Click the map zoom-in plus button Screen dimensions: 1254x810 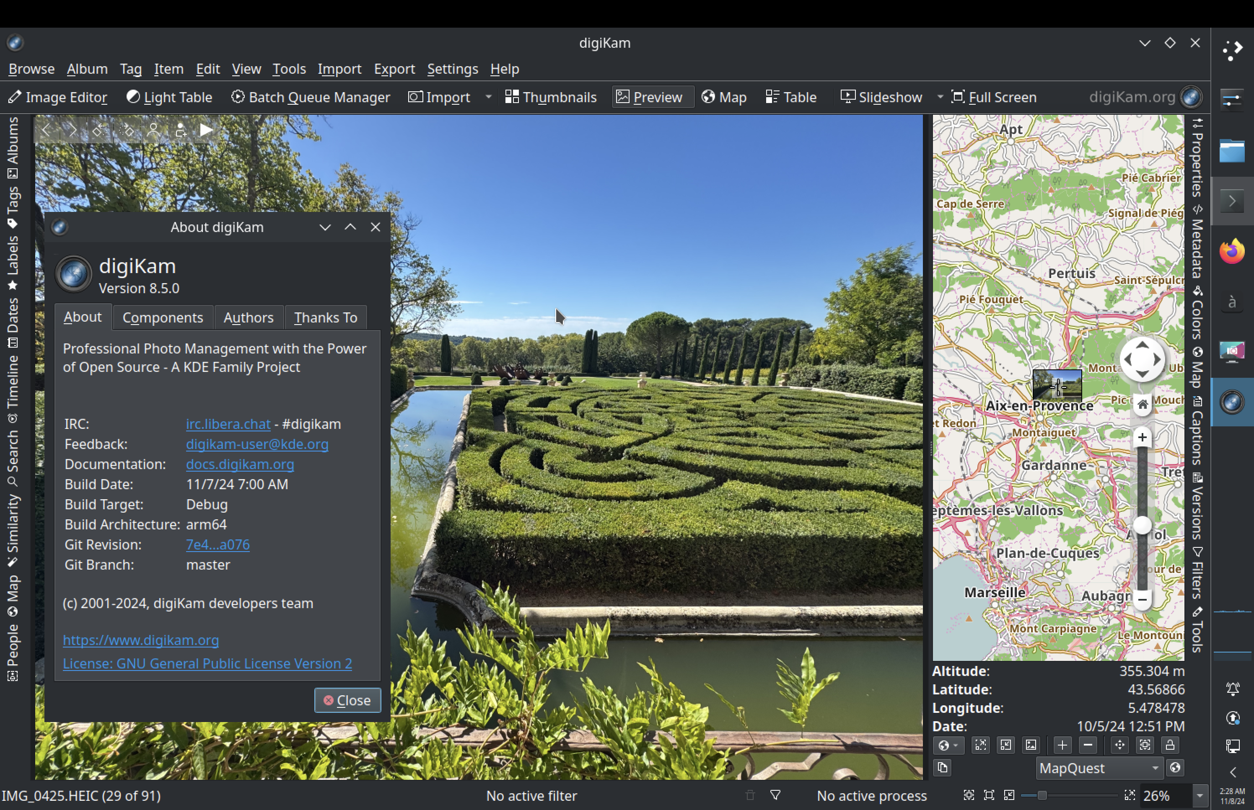click(x=1142, y=437)
